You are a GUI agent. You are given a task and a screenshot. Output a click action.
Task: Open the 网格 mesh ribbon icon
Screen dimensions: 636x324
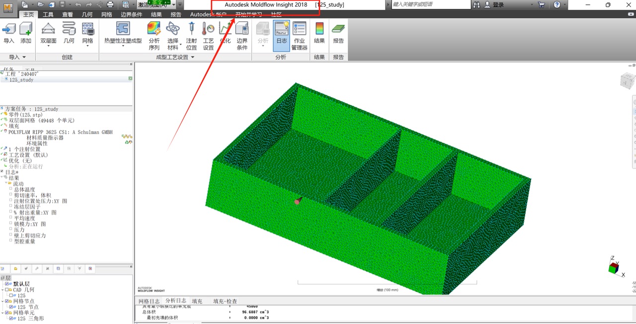point(88,29)
